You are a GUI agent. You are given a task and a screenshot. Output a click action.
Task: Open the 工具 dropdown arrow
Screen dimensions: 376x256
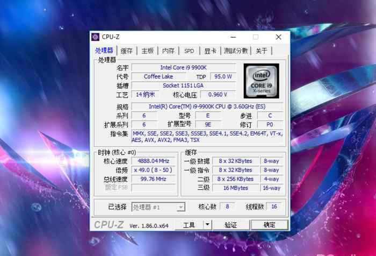coord(208,225)
